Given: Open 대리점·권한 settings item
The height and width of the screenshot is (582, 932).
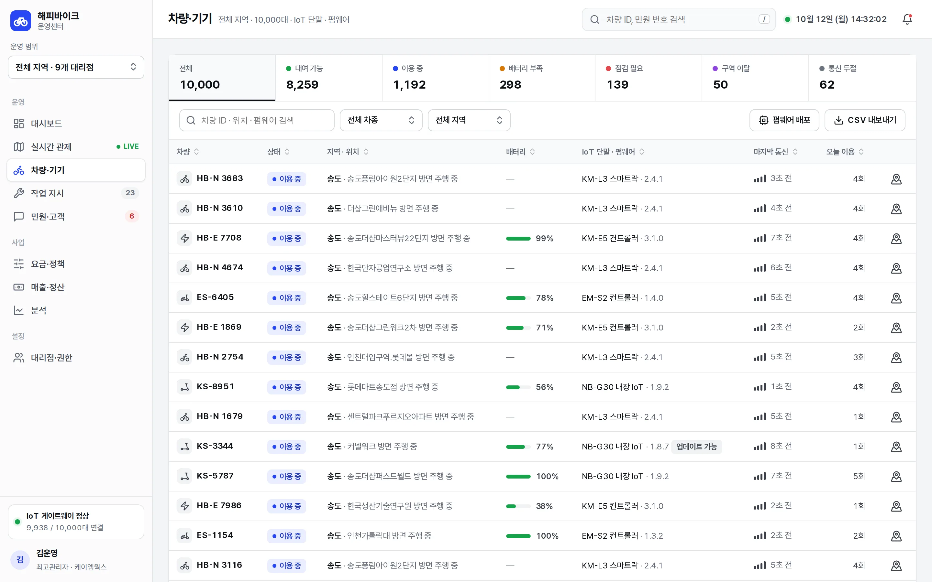Looking at the screenshot, I should tap(76, 358).
